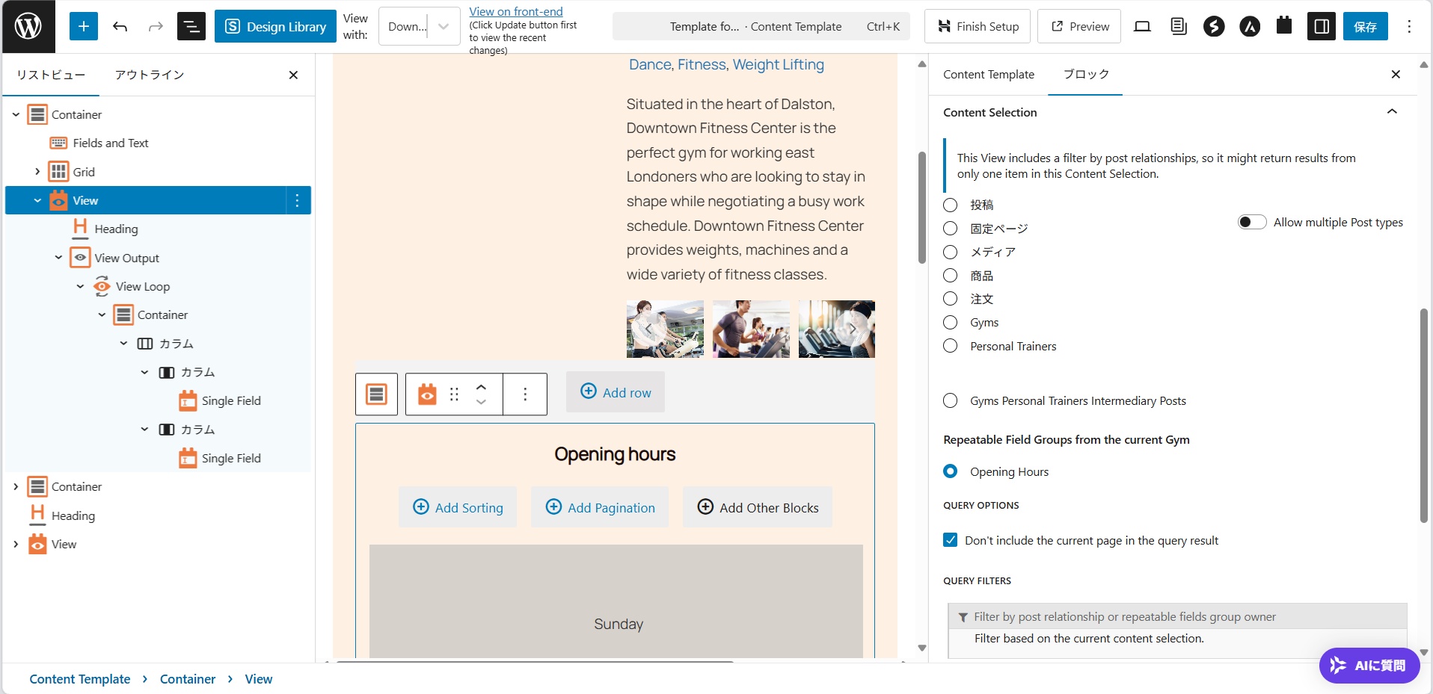
Task: Open the View with dropdown
Action: click(x=420, y=26)
